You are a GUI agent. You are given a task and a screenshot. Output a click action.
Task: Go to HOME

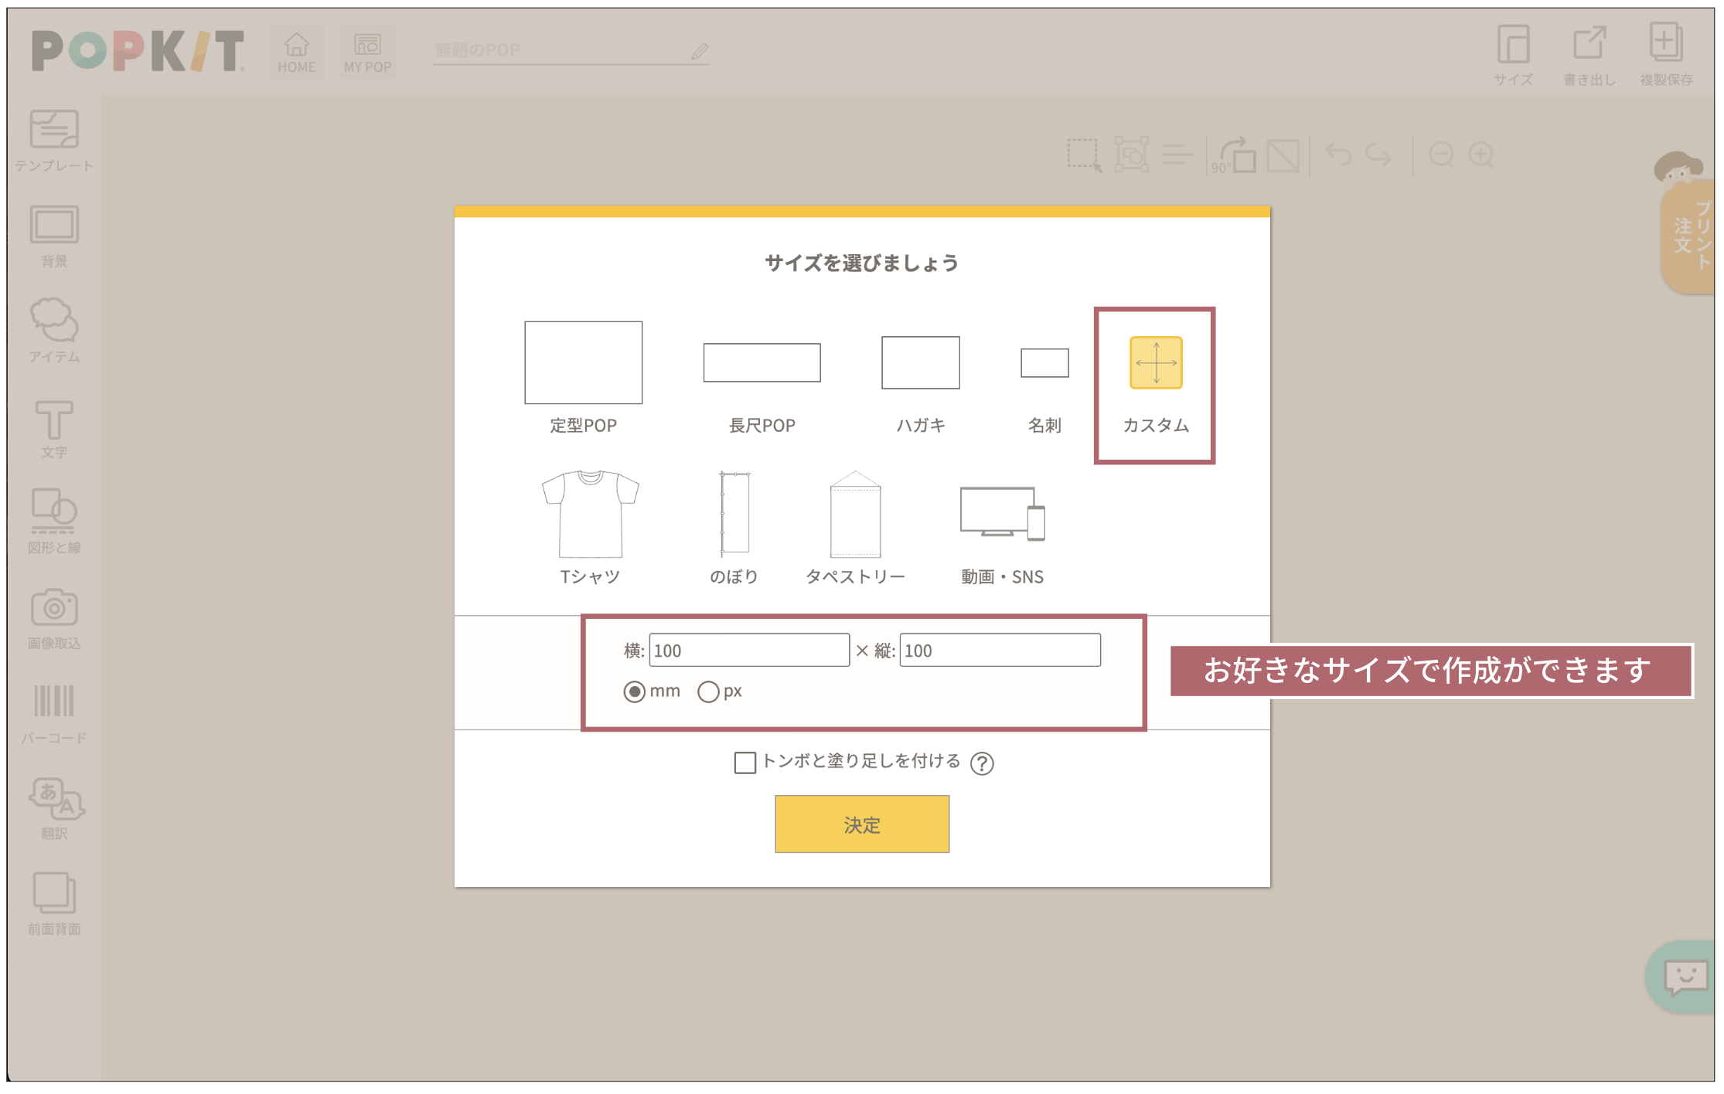296,49
